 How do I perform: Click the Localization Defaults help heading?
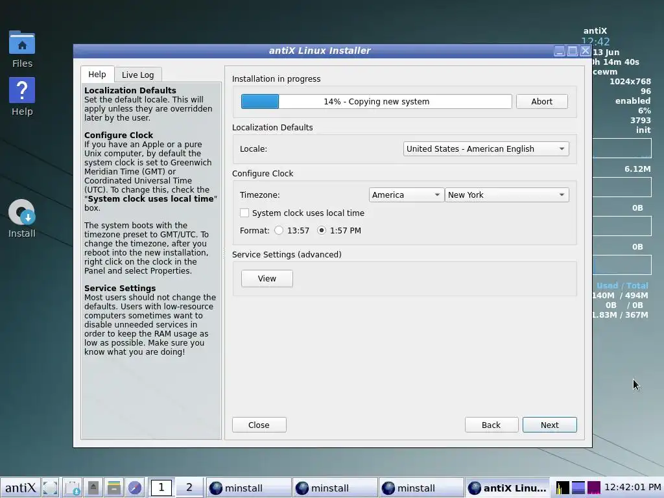click(130, 90)
